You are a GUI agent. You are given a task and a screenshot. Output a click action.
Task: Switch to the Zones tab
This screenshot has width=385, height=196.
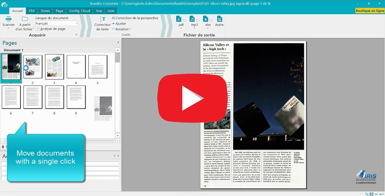pos(45,11)
